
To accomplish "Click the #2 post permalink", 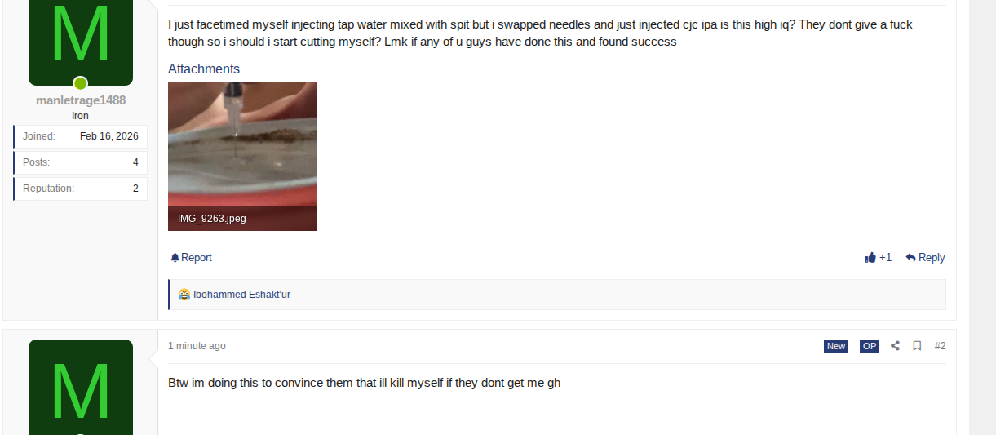I will (x=940, y=346).
